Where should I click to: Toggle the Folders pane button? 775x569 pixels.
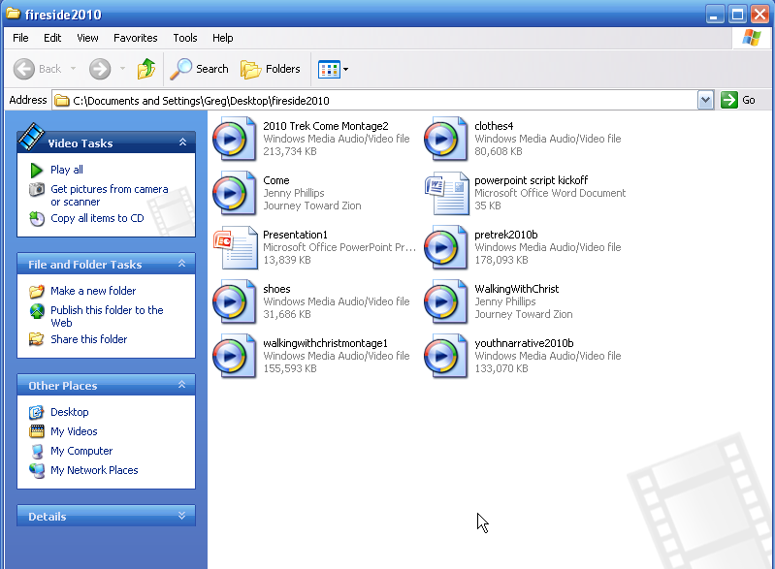(271, 69)
